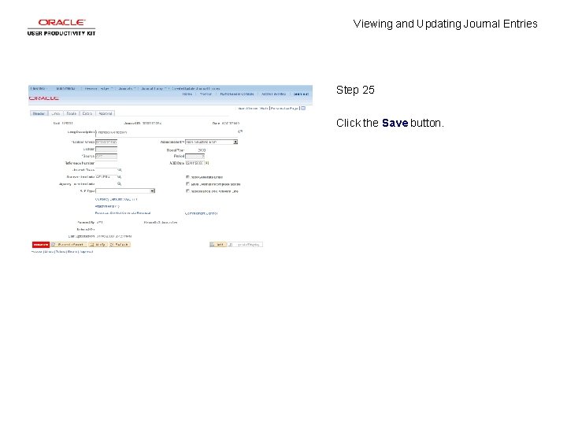Open the Approval tab
This screenshot has height=425, width=567.
click(x=106, y=113)
